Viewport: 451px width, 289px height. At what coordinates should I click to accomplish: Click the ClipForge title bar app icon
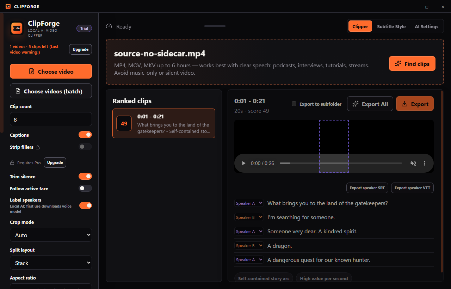pos(8,6)
